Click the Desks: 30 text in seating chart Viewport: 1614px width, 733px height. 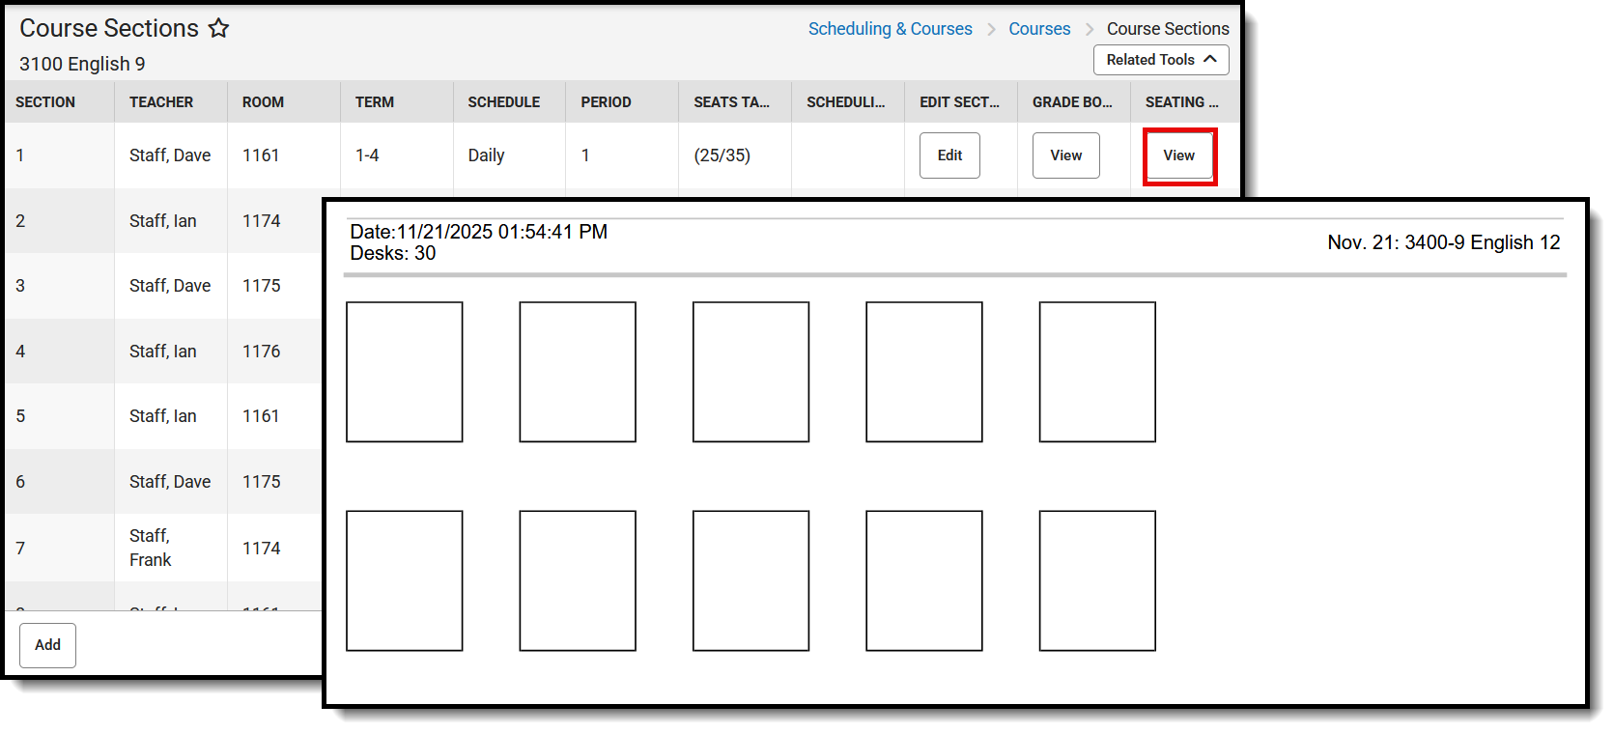(393, 253)
